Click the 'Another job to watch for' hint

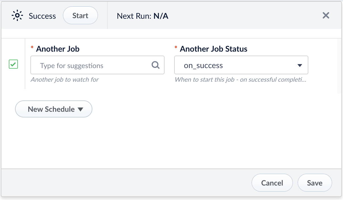[x=65, y=80]
